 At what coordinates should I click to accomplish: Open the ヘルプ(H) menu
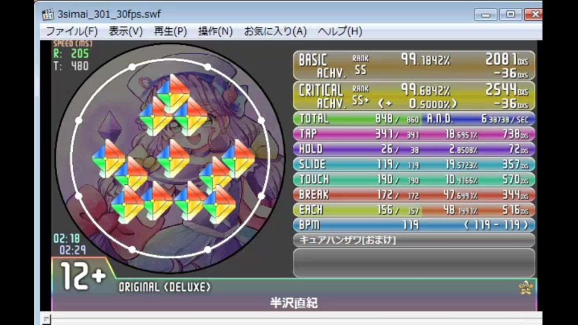[x=340, y=31]
